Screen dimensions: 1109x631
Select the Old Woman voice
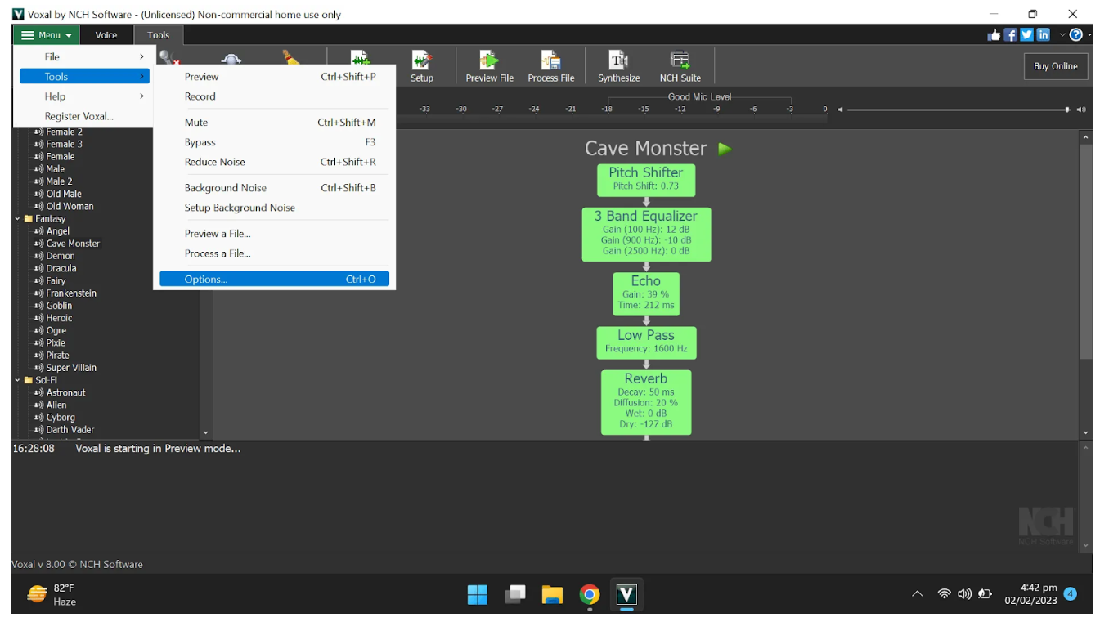[70, 206]
